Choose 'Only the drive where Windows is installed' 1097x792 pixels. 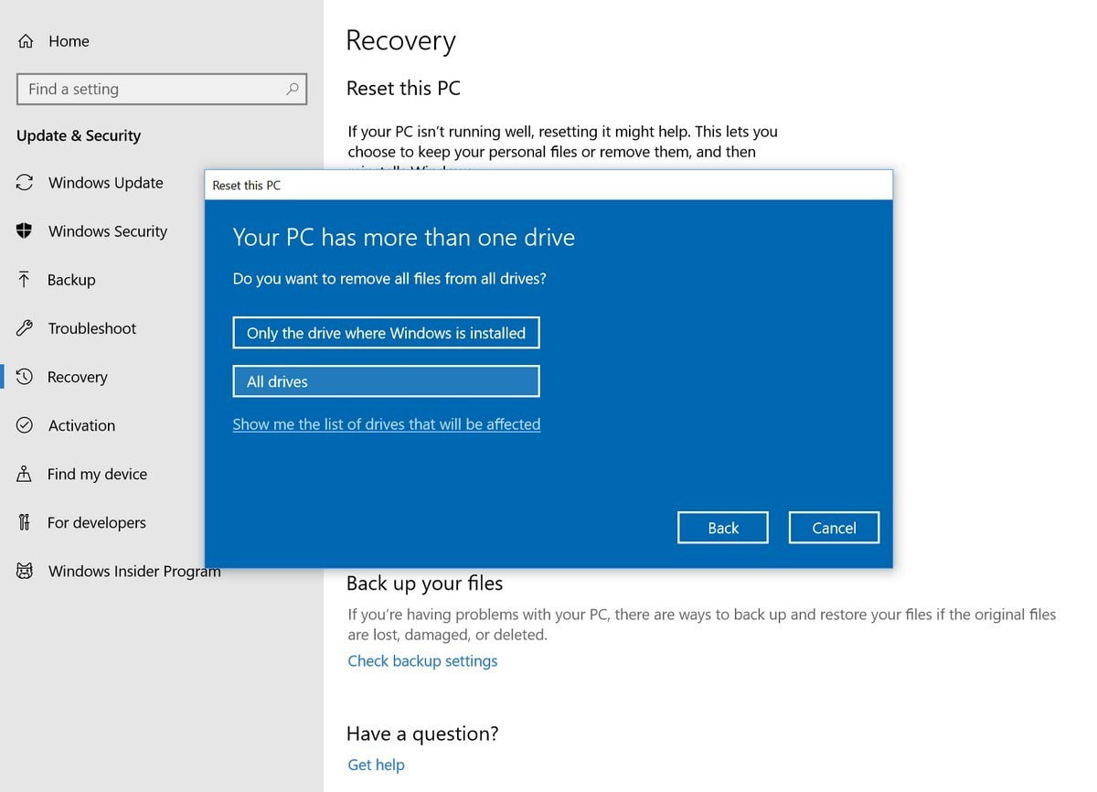click(x=386, y=332)
